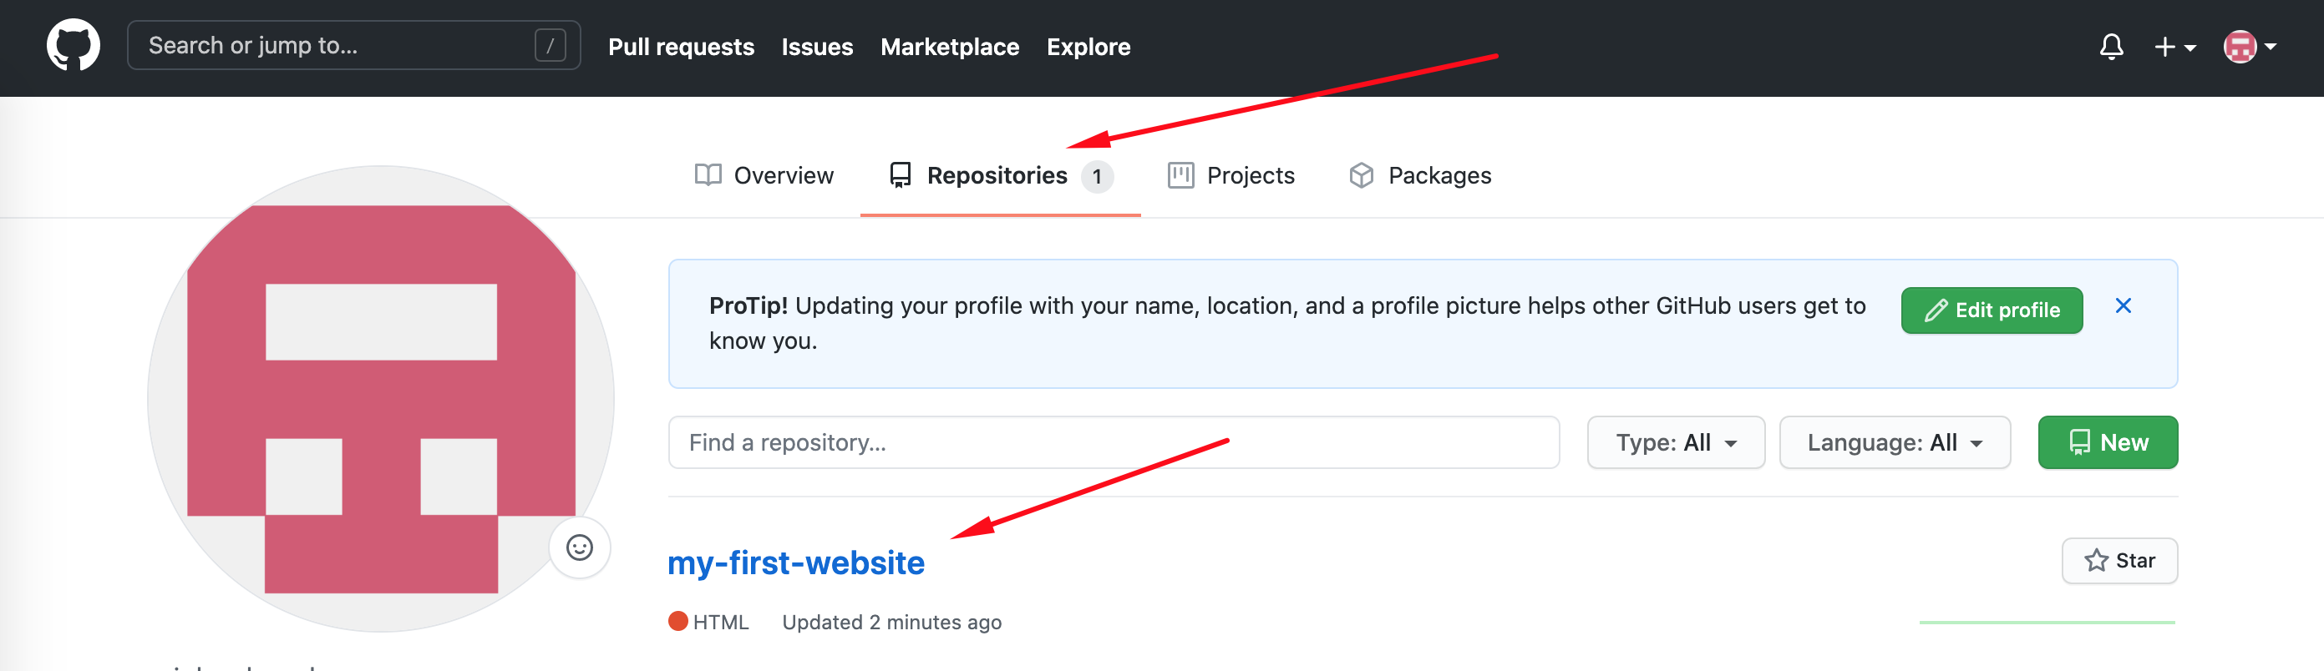2324x671 pixels.
Task: Expand the Type: All filter
Action: coord(1676,443)
